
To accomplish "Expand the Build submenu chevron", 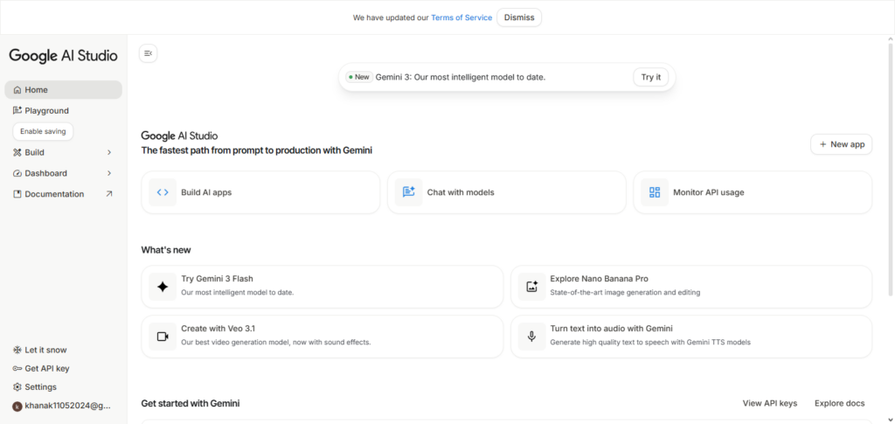I will point(109,152).
